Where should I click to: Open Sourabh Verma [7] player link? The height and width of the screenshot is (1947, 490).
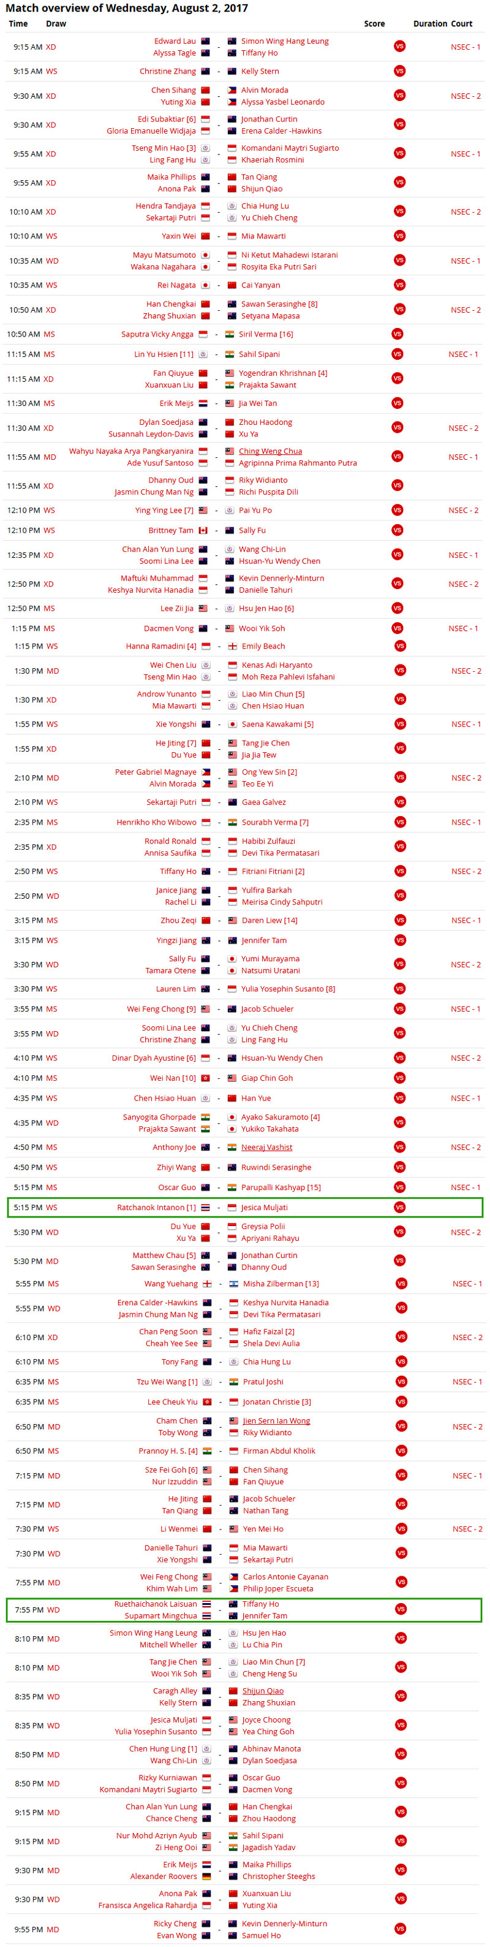pyautogui.click(x=275, y=821)
